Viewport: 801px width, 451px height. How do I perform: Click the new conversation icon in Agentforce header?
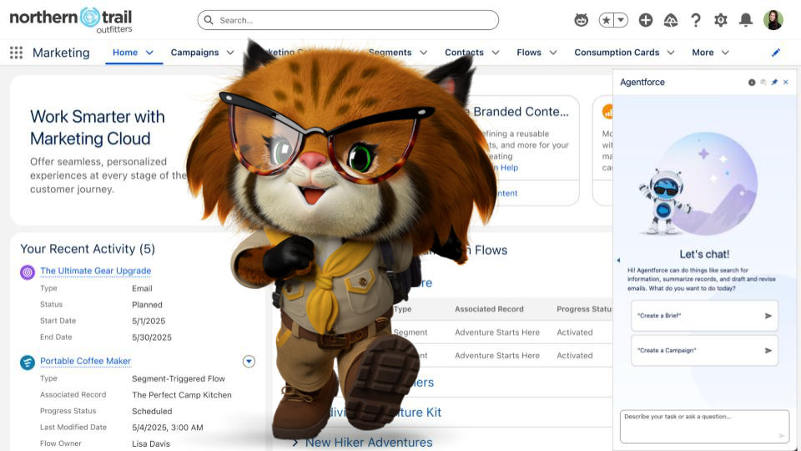tap(763, 83)
